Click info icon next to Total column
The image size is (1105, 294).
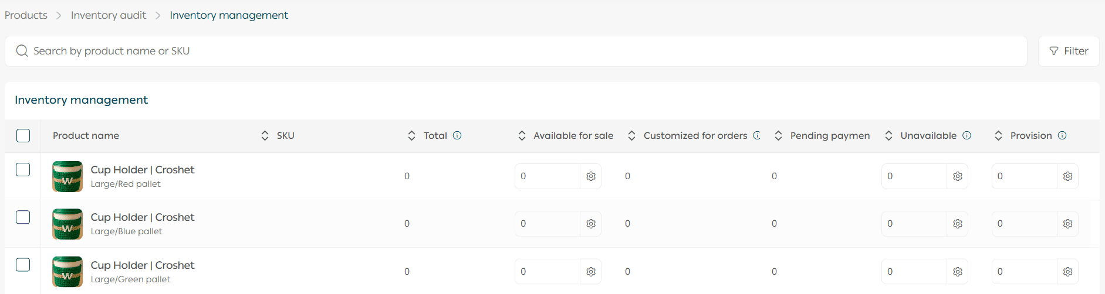tap(457, 135)
